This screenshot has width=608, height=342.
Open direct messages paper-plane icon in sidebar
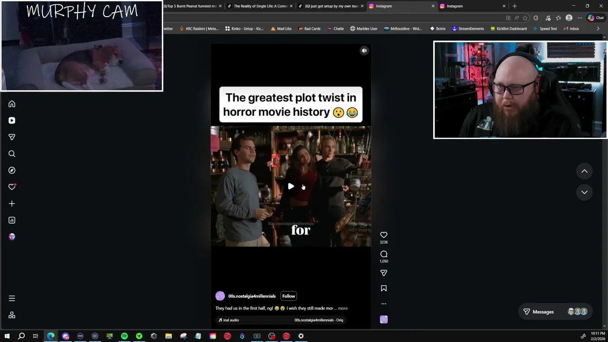click(12, 137)
